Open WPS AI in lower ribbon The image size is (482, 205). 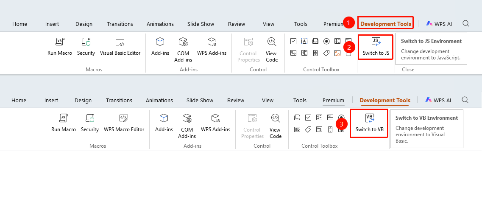[x=438, y=100]
